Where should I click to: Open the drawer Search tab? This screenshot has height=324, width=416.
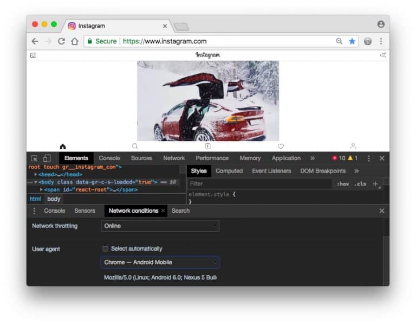pos(180,211)
